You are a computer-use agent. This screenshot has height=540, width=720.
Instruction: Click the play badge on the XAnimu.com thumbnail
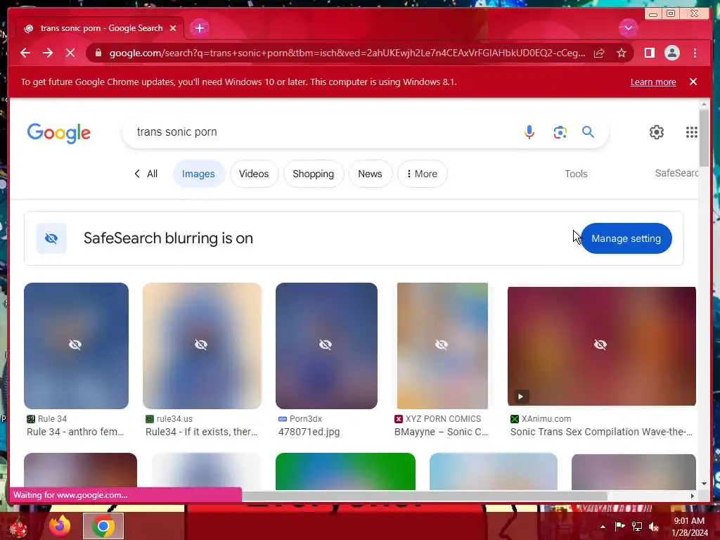(x=520, y=397)
